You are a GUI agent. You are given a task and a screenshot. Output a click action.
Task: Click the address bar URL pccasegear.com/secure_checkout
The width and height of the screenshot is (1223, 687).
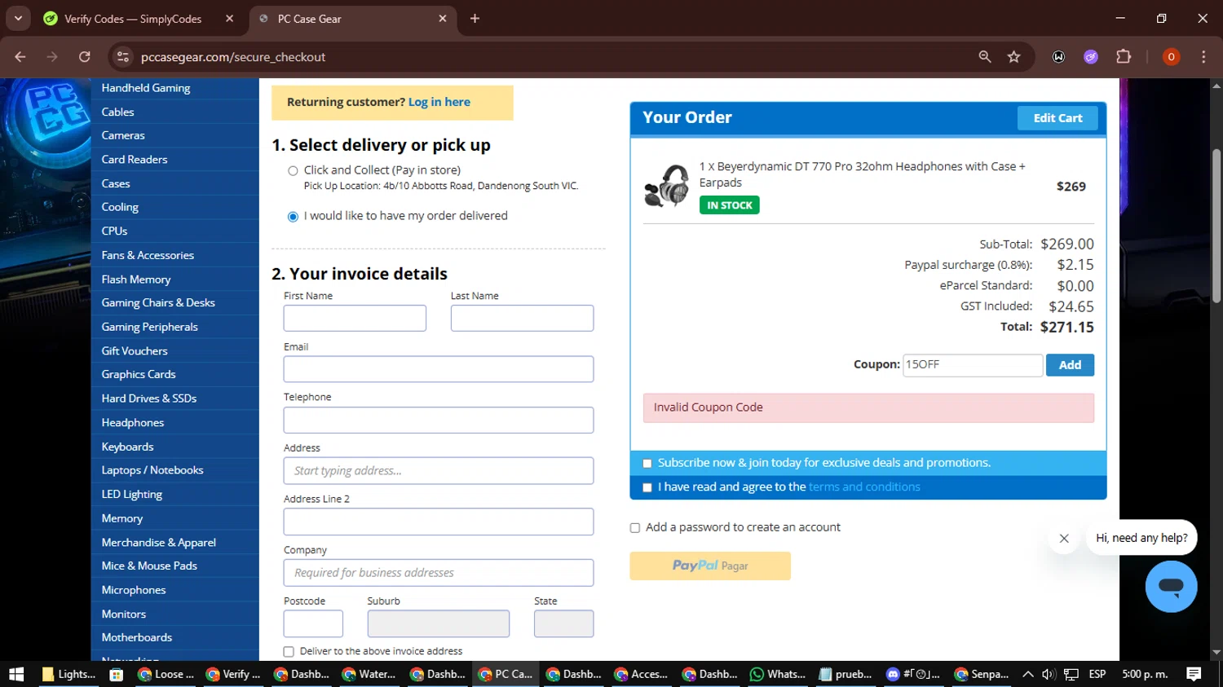pyautogui.click(x=233, y=57)
